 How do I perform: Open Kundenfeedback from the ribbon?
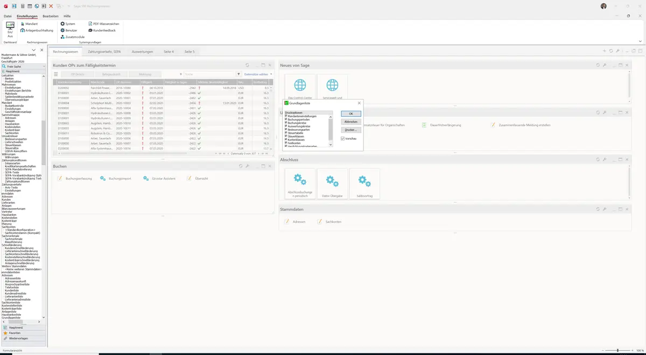[101, 31]
